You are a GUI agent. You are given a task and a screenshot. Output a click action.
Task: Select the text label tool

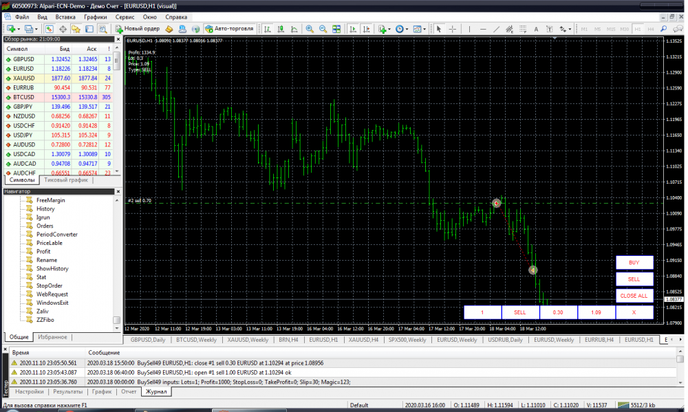point(549,29)
